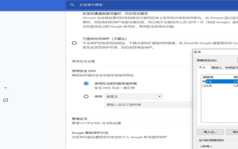Click the 请输入自定义提供商 input field
The height and width of the screenshot is (149, 238).
coord(148,105)
